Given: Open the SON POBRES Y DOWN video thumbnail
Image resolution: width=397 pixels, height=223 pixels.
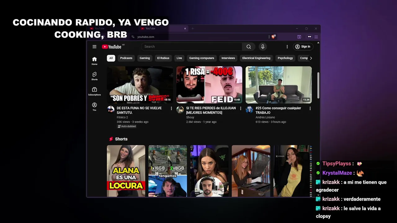Looking at the screenshot, I should [140, 85].
